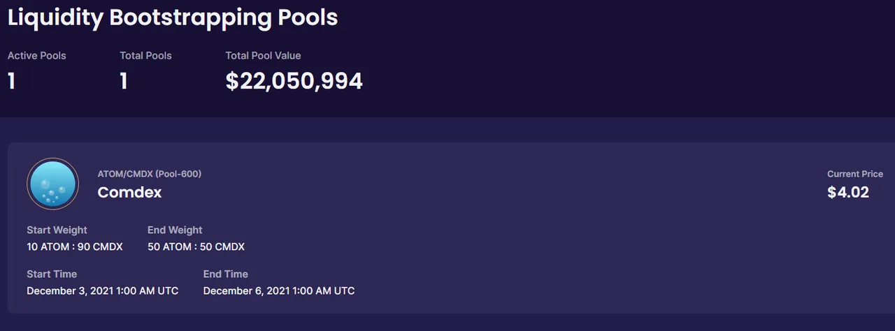
Task: Click the Start Weight label
Action: pyautogui.click(x=57, y=230)
